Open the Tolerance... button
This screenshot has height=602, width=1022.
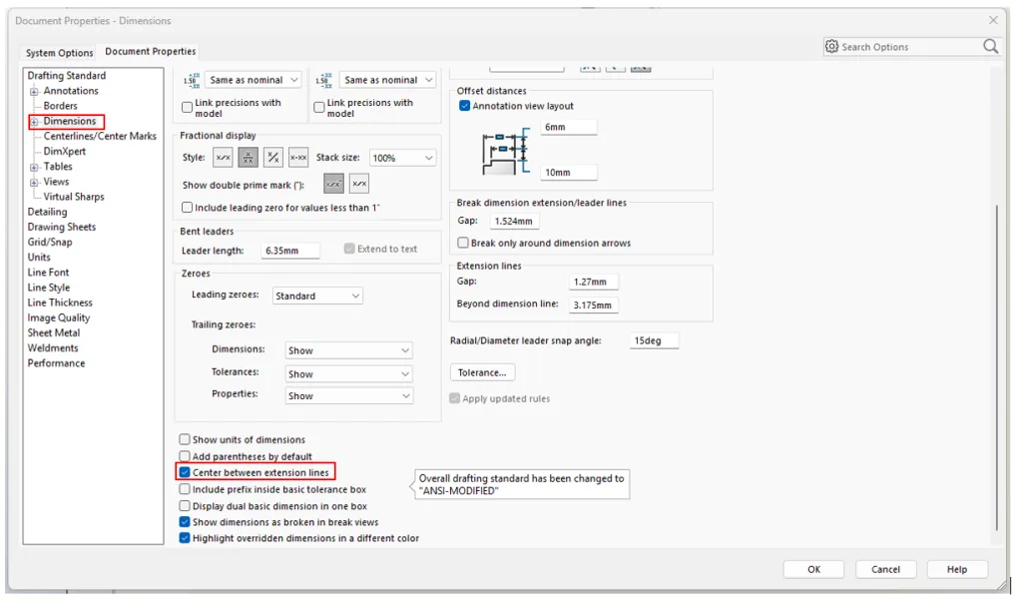click(482, 372)
